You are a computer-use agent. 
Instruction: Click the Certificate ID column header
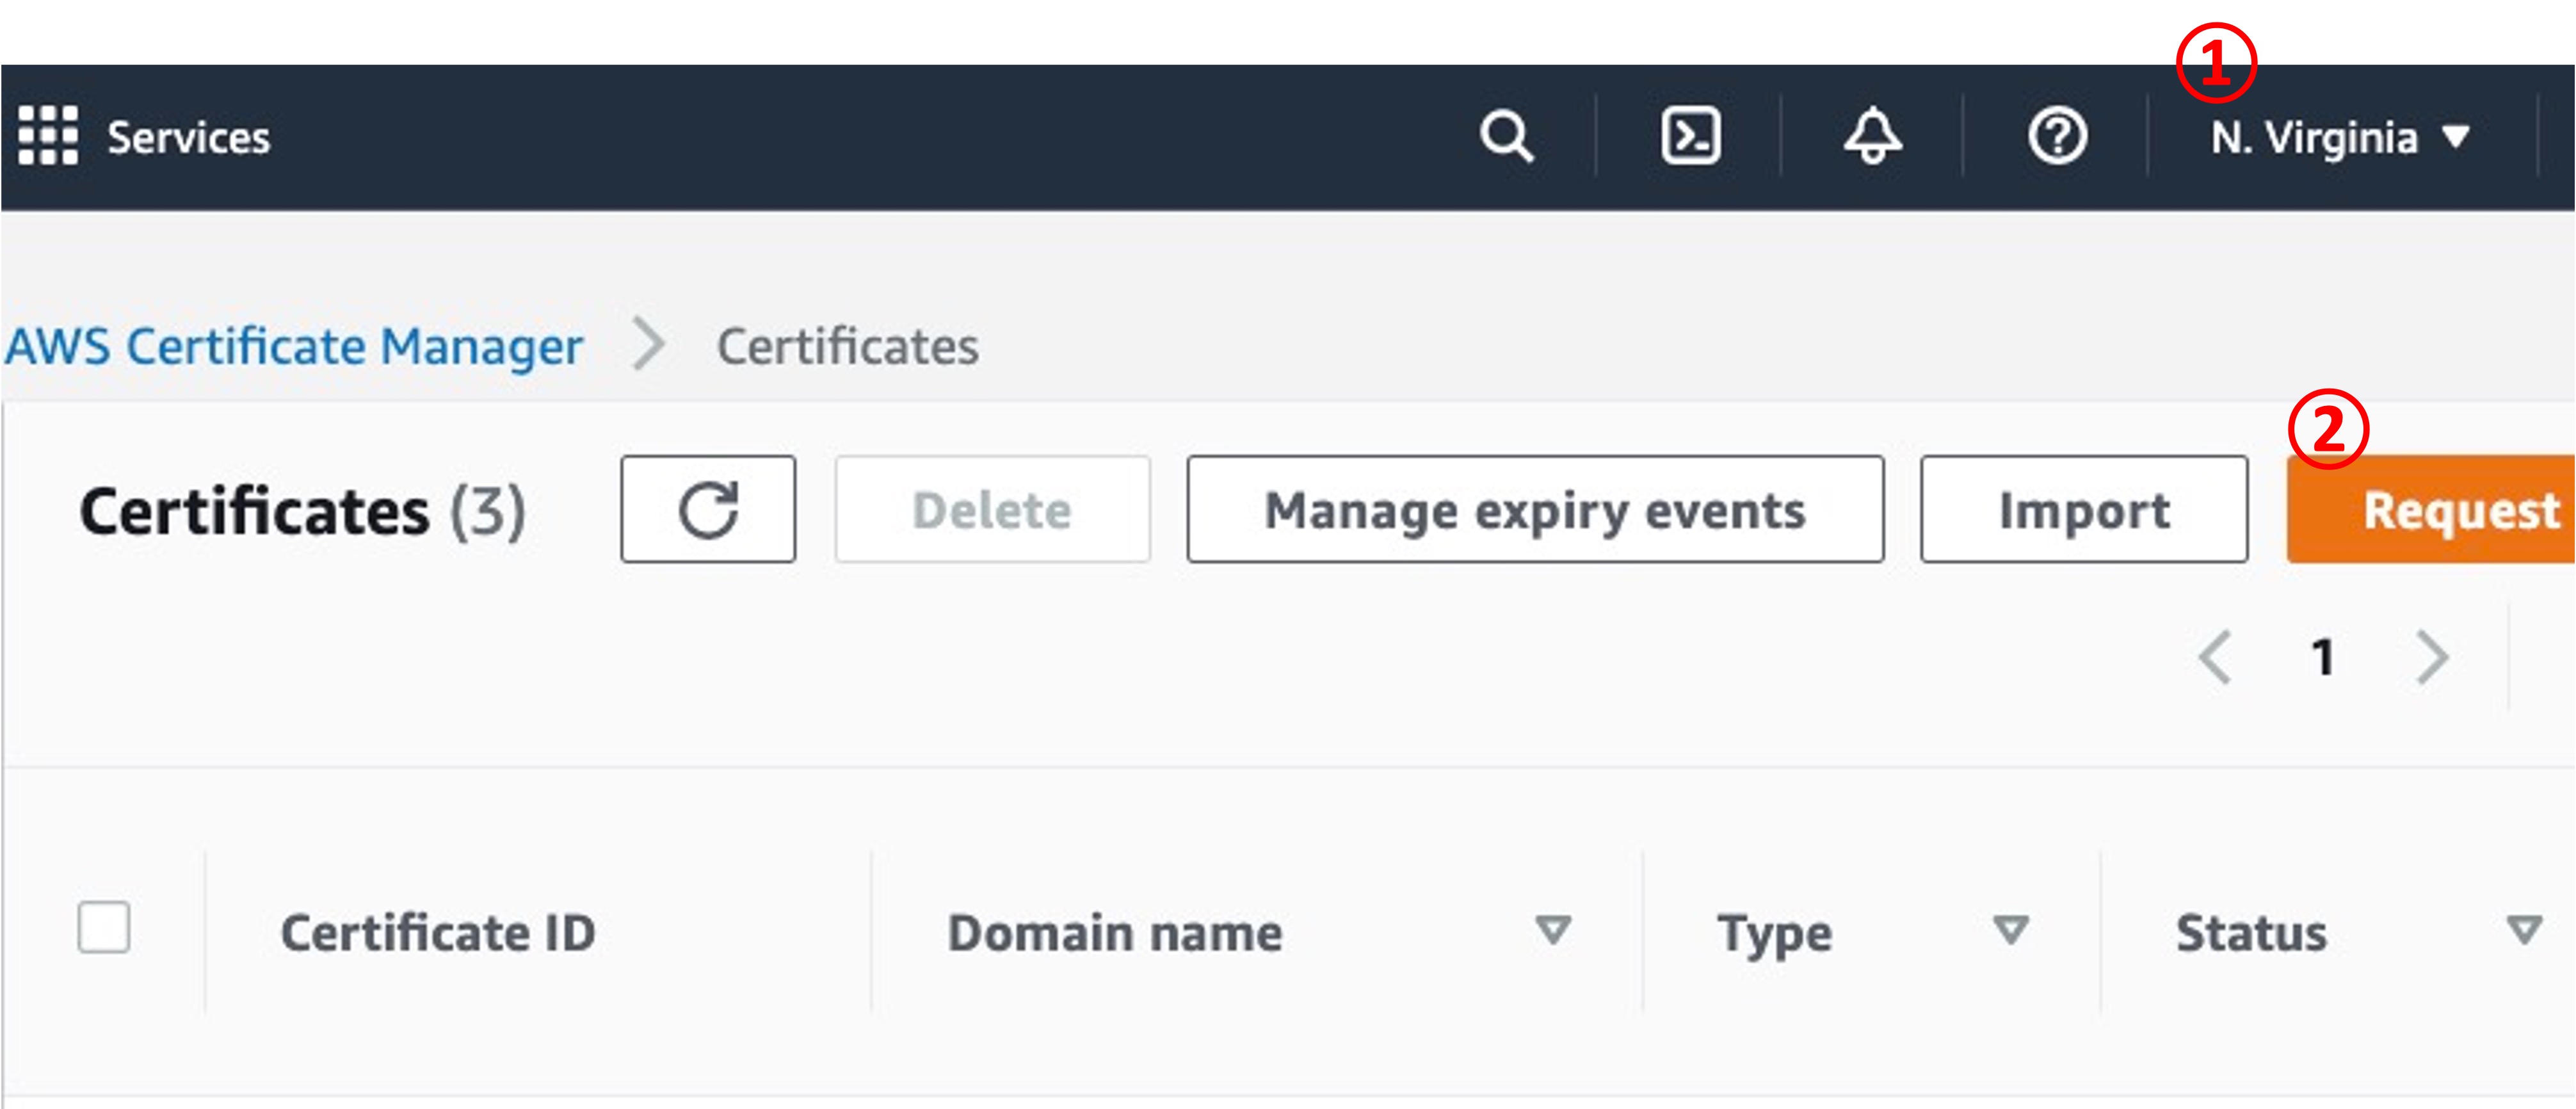pos(438,933)
